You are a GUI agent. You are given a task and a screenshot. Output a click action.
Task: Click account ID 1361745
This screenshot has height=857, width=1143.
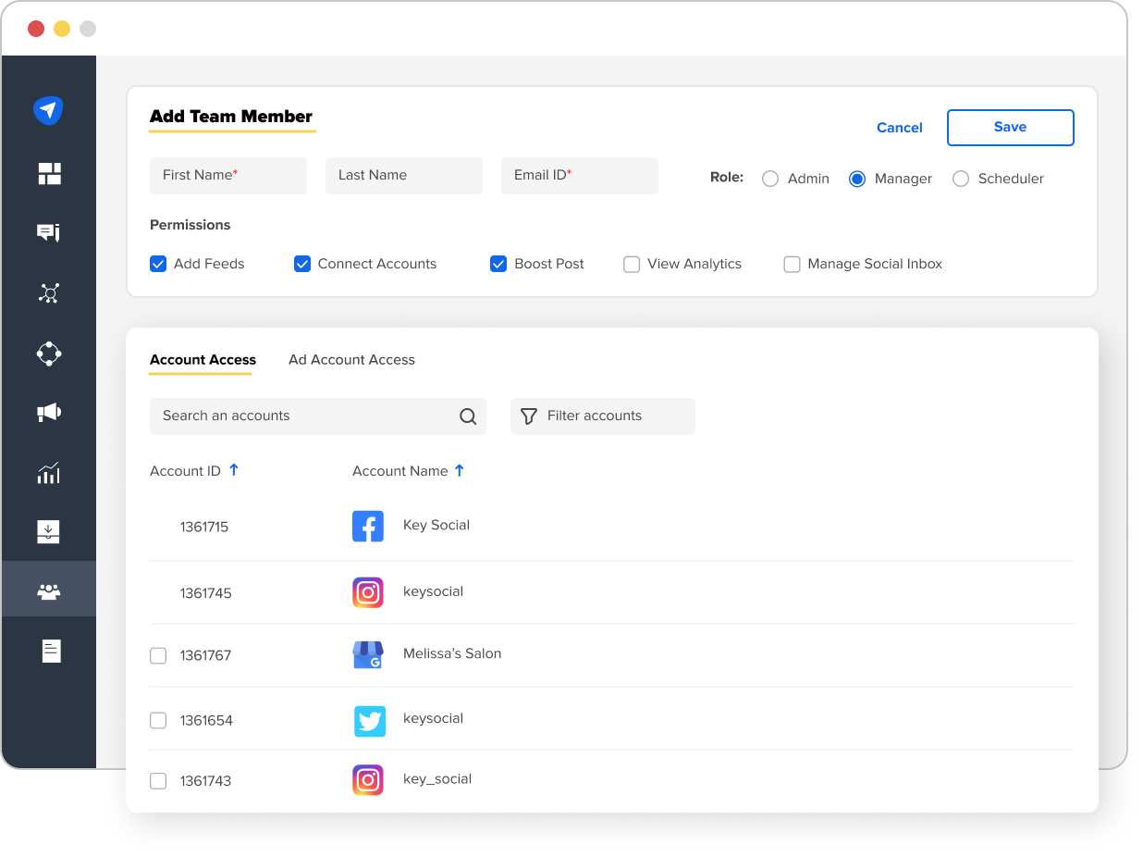[205, 593]
